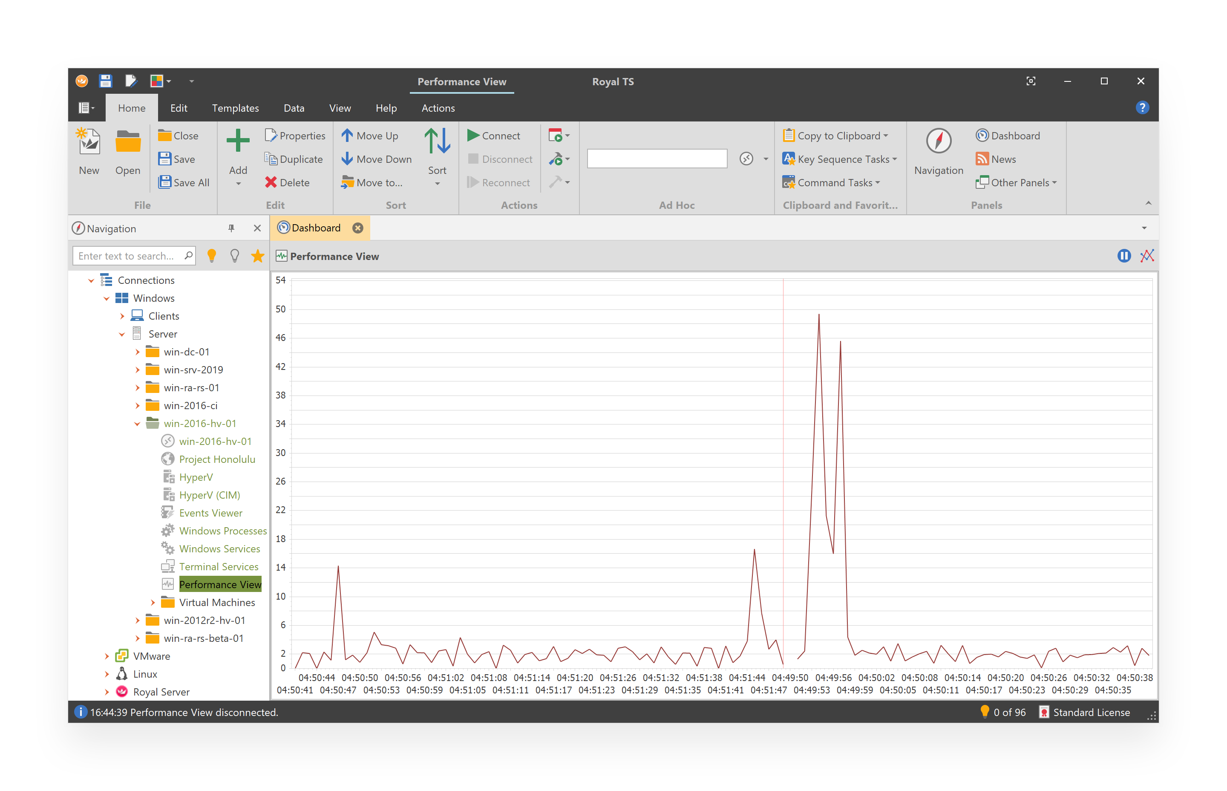The image size is (1227, 791).
Task: Expand the Virtual Machines folder
Action: pyautogui.click(x=152, y=602)
